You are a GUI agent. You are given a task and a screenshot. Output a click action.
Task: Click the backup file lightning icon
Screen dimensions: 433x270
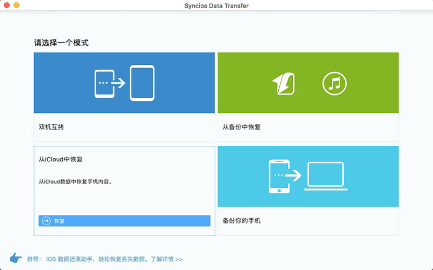[x=283, y=84]
